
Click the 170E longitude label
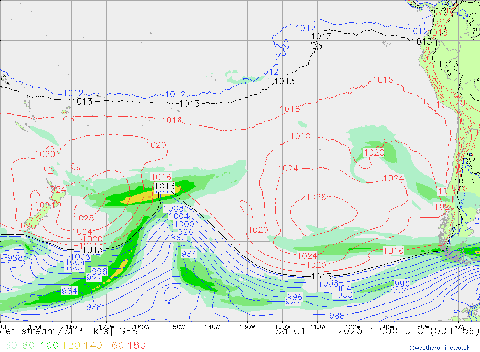[x=36, y=327]
